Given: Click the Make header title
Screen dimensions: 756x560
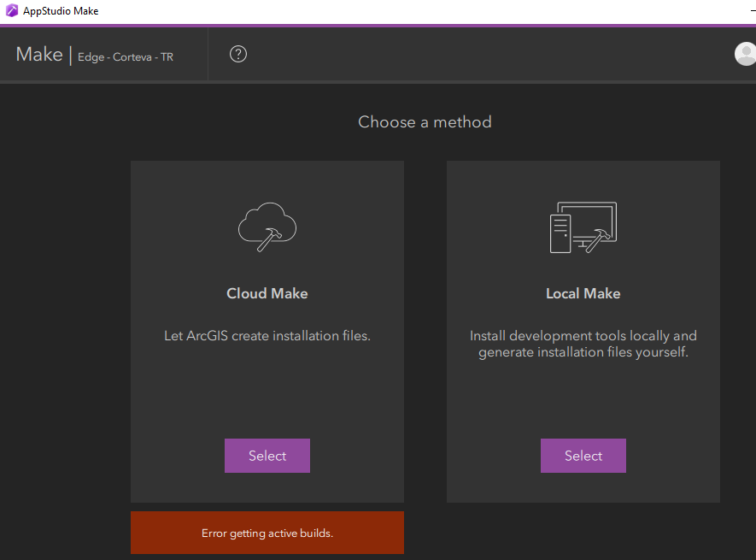Looking at the screenshot, I should 39,55.
